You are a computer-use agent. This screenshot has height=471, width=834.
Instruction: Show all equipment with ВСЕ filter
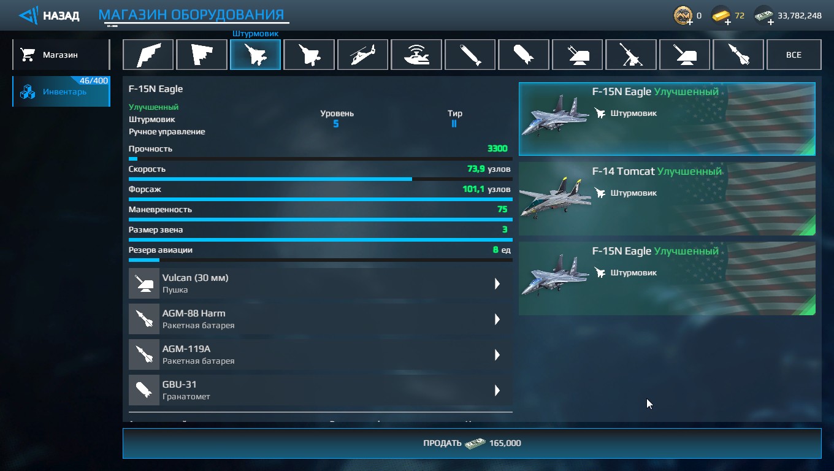tap(794, 55)
